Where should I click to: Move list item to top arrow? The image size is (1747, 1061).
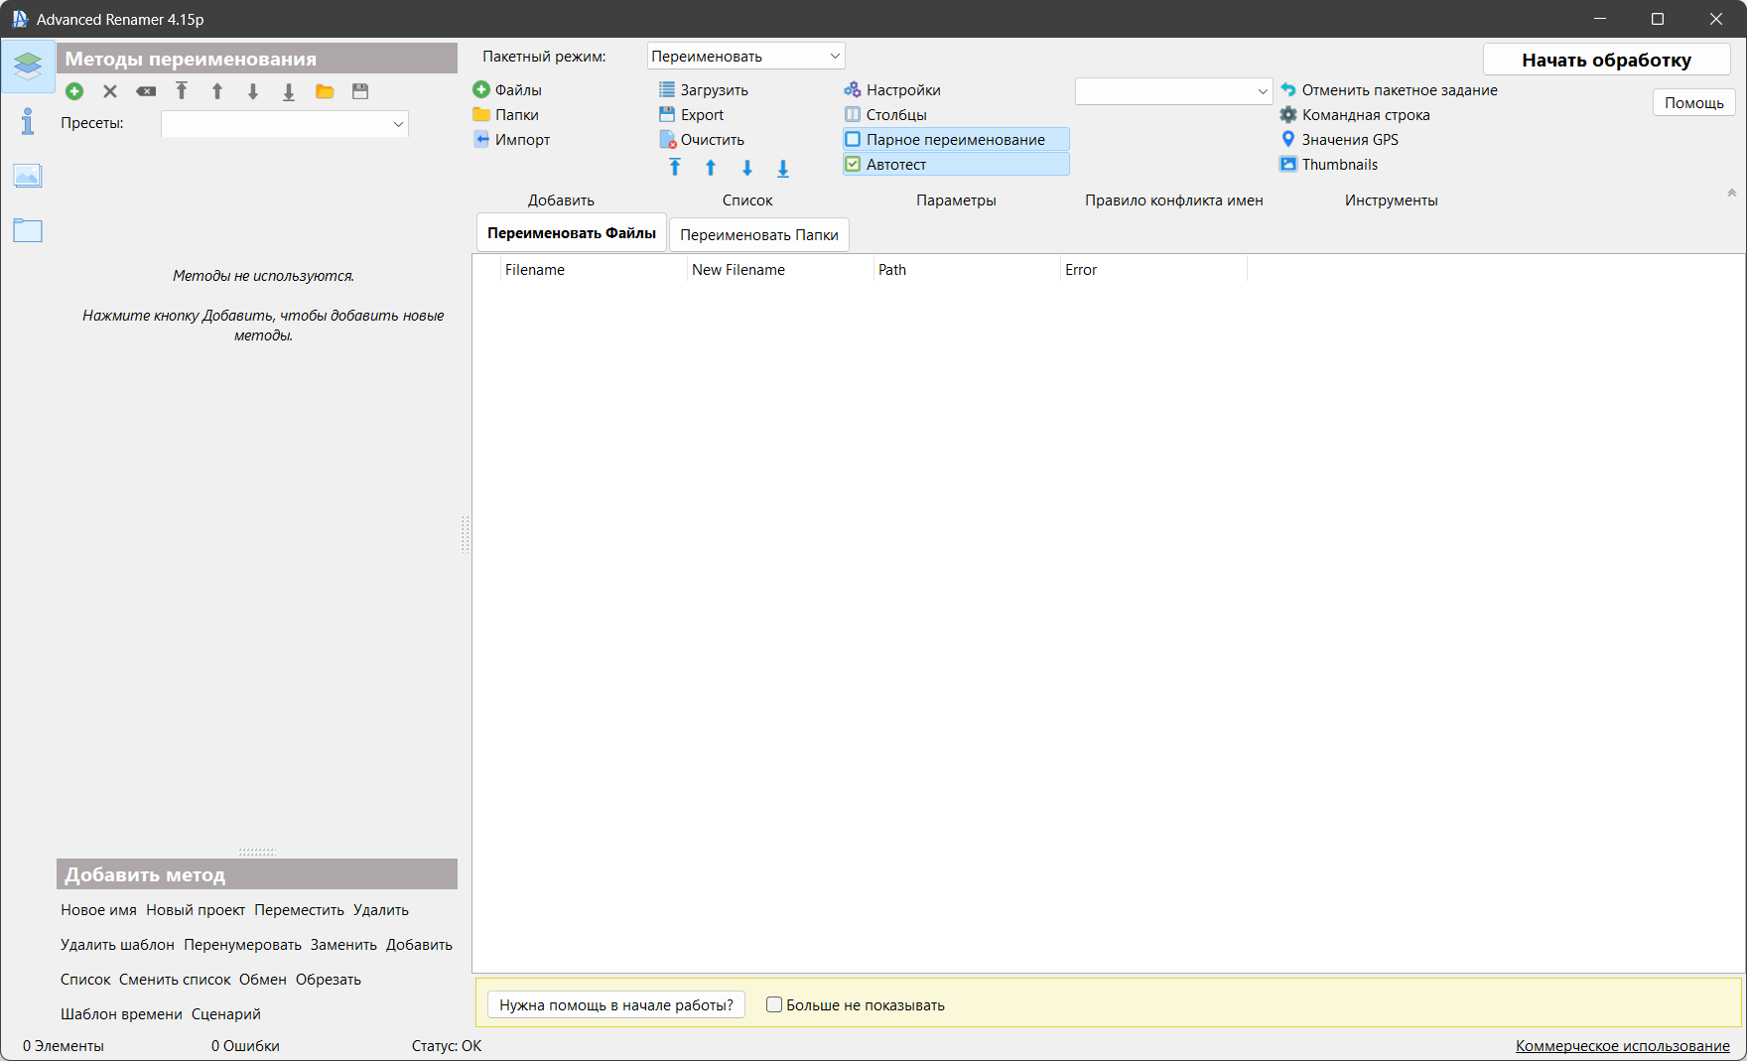point(675,168)
